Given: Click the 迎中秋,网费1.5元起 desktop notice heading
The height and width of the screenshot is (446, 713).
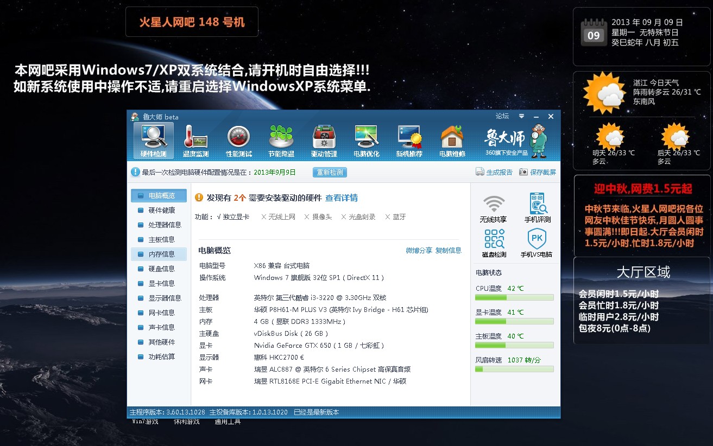Looking at the screenshot, I should [643, 189].
